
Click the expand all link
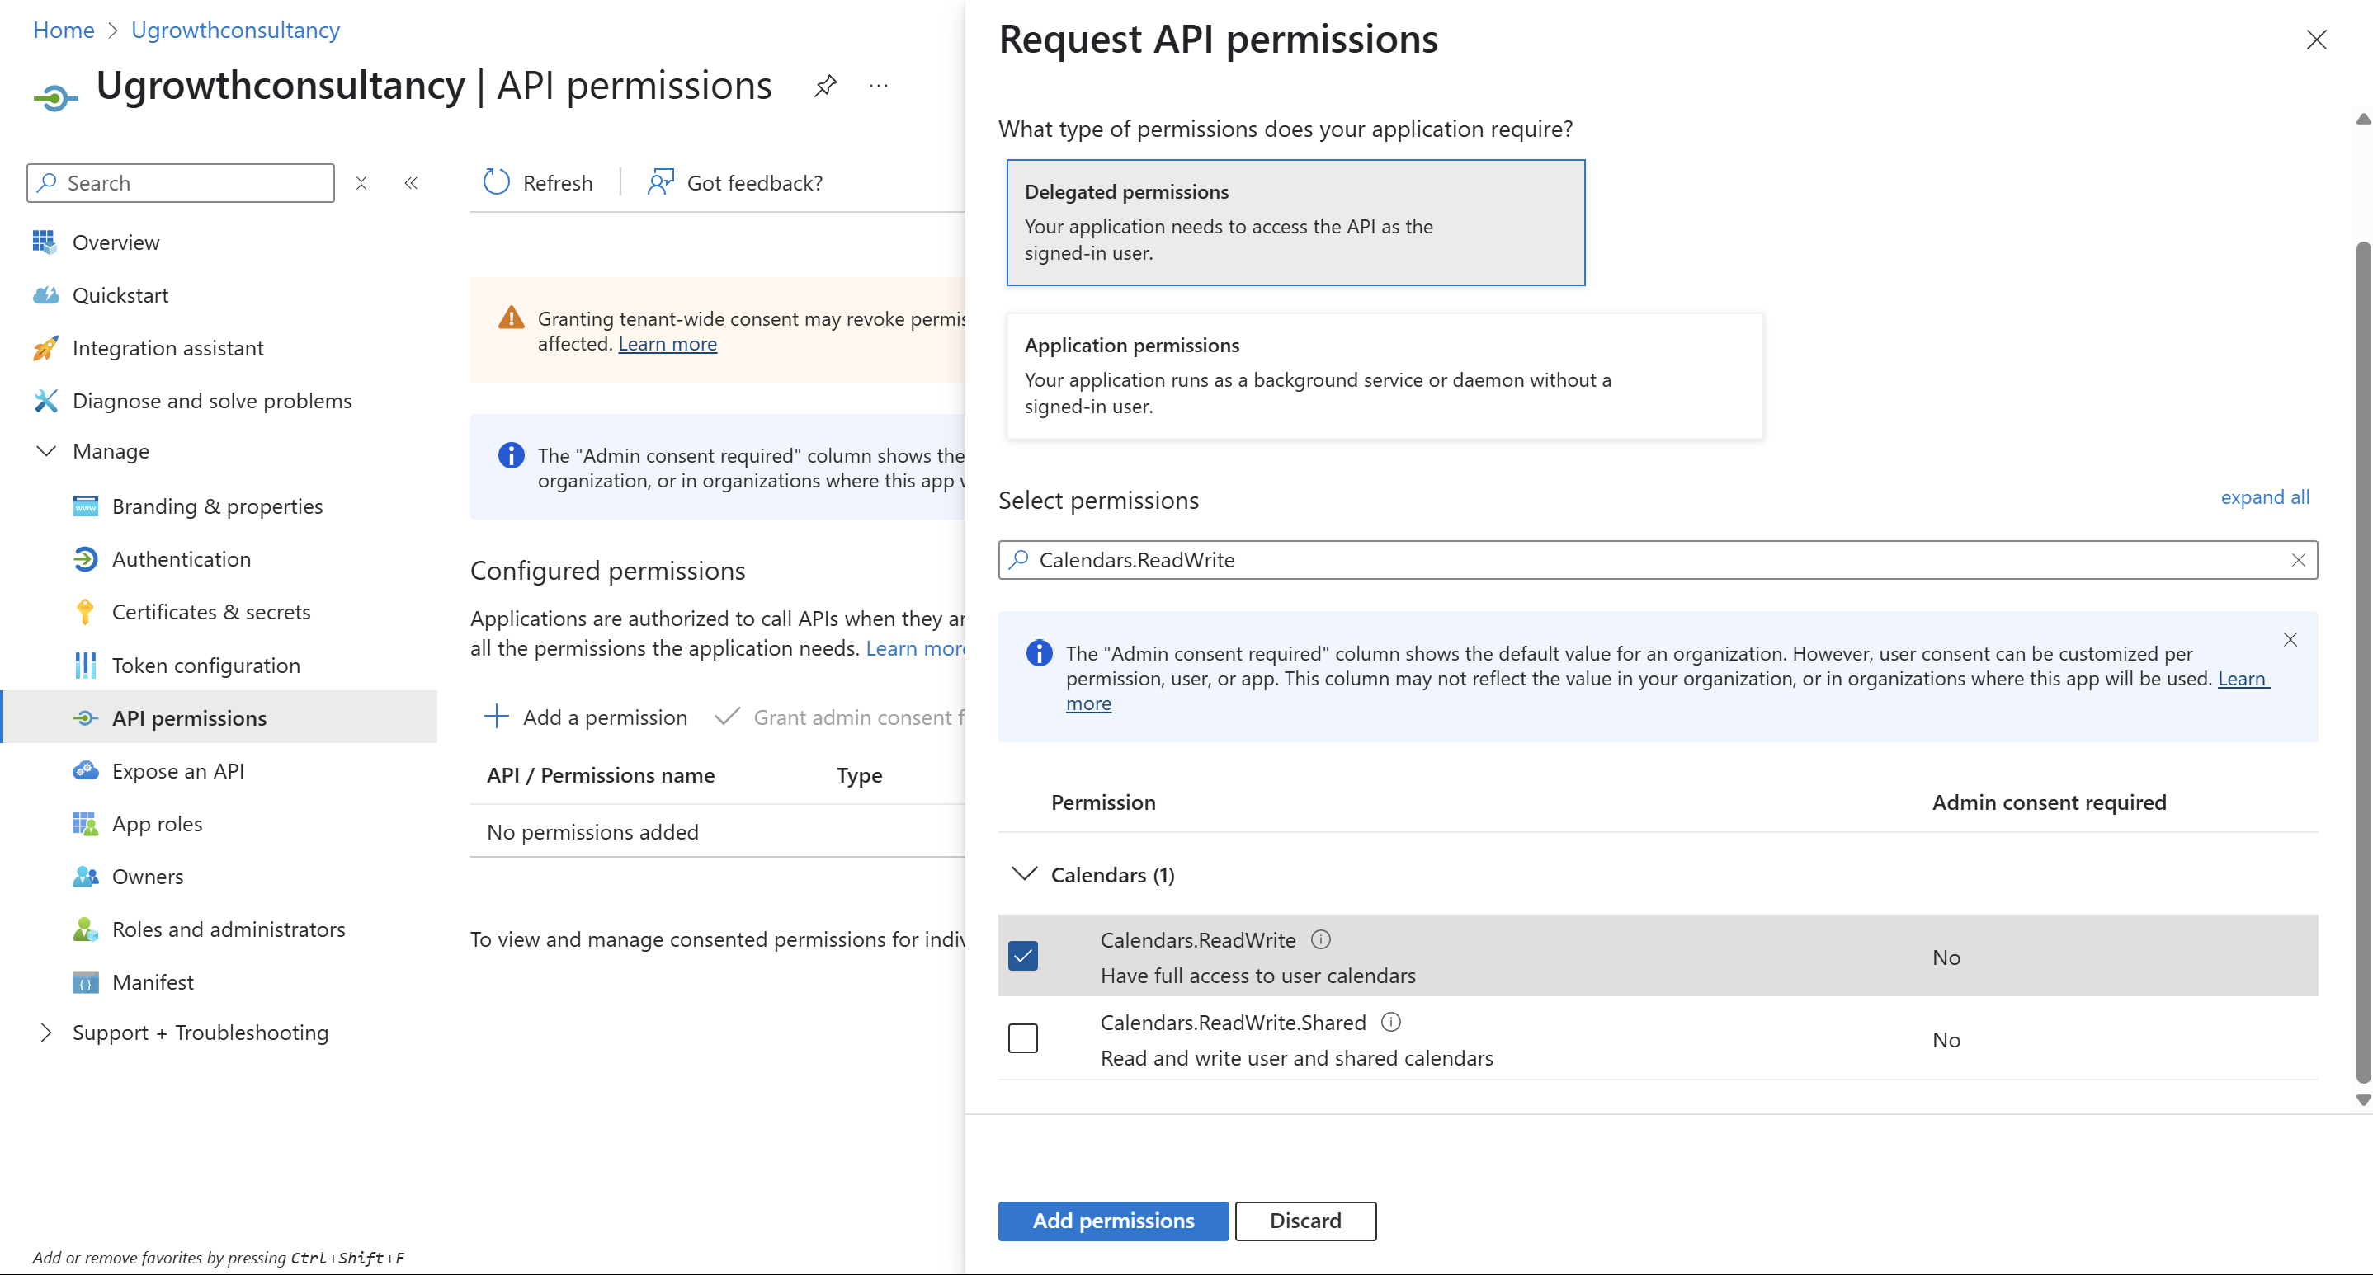(2265, 497)
